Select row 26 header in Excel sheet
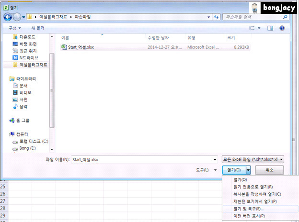The height and width of the screenshot is (222, 299). pyautogui.click(x=4, y=194)
